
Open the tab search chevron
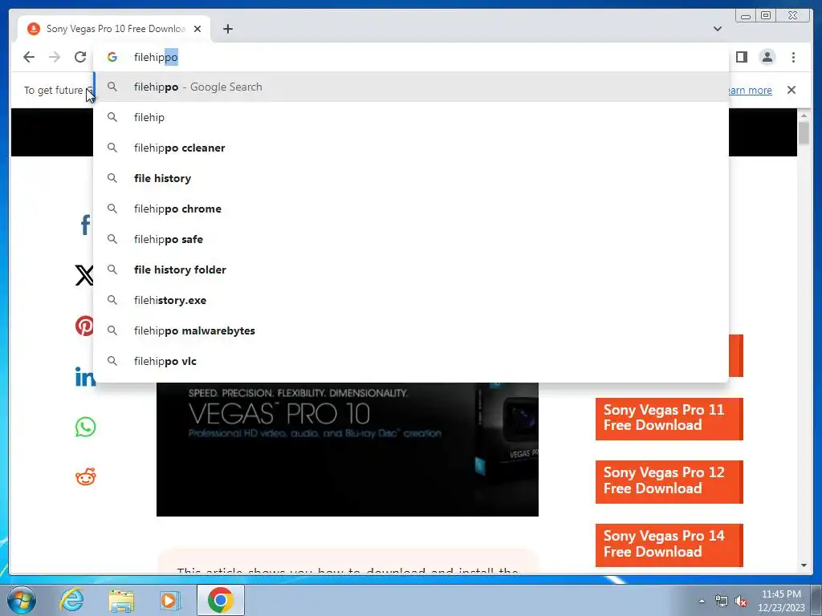(717, 29)
